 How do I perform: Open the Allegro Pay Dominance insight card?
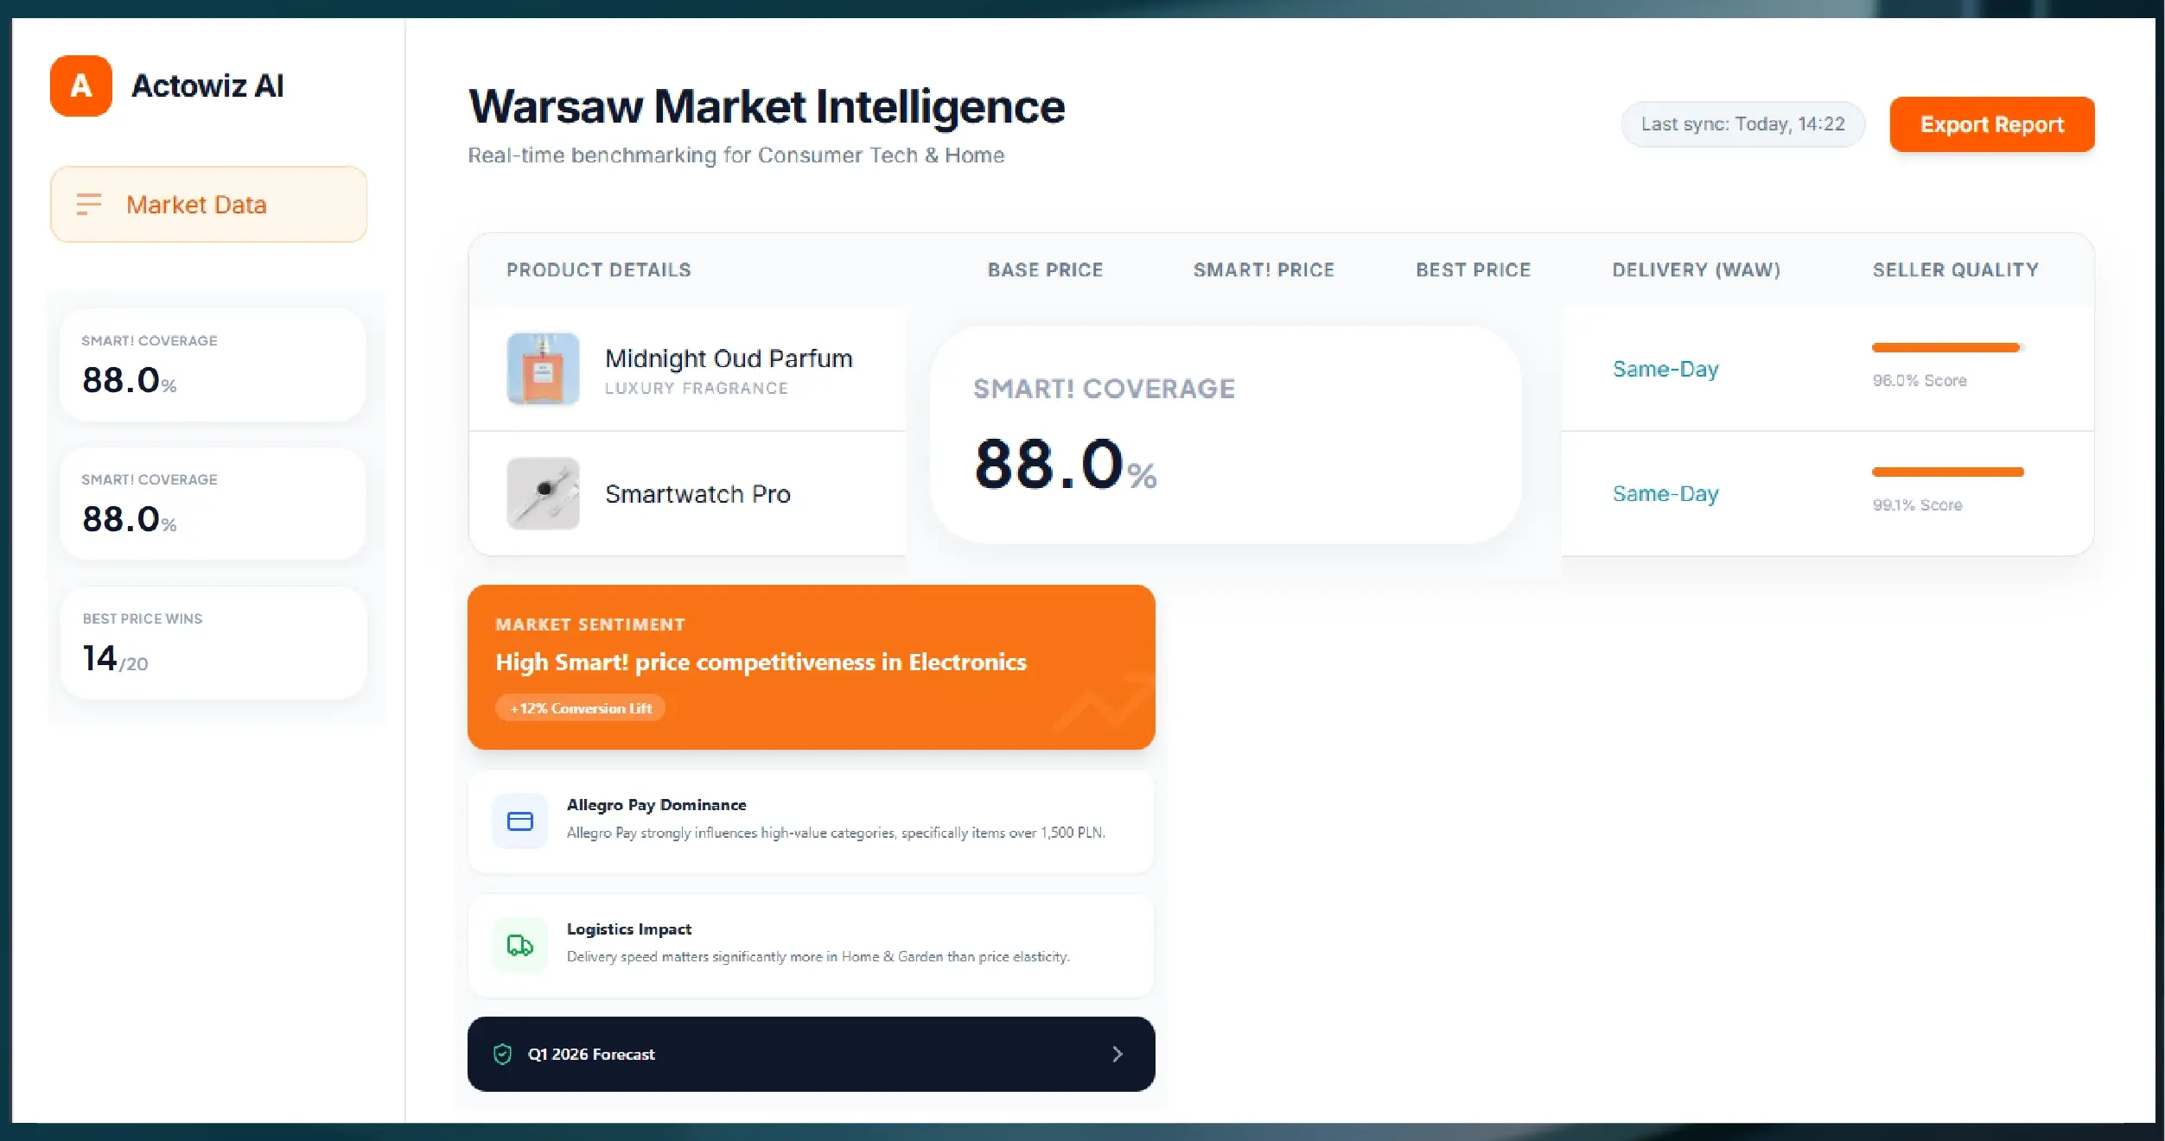click(811, 821)
